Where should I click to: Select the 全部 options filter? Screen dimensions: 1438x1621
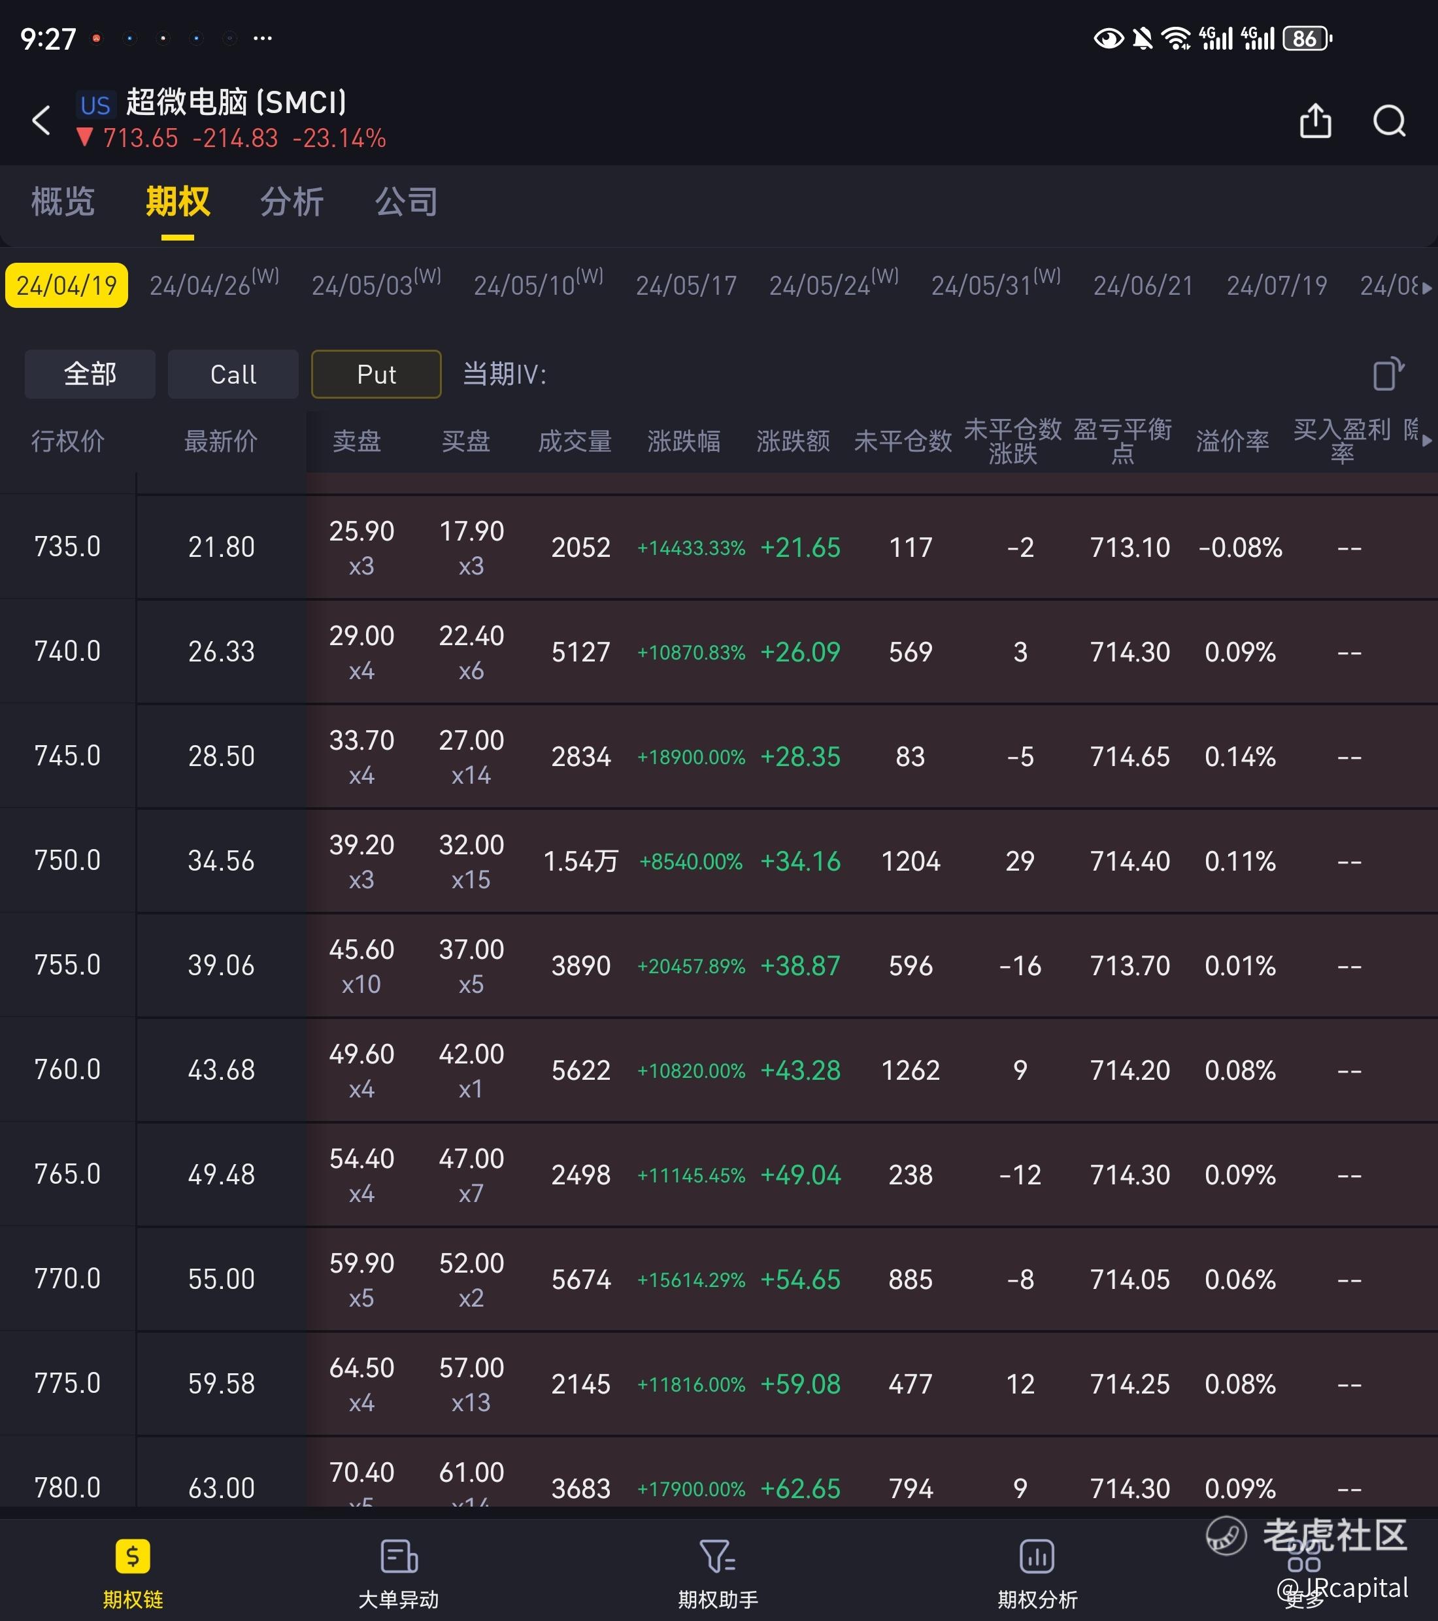coord(90,373)
